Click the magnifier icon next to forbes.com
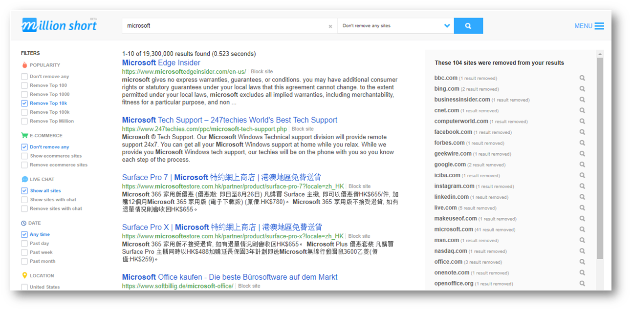The image size is (632, 311). pos(582,143)
